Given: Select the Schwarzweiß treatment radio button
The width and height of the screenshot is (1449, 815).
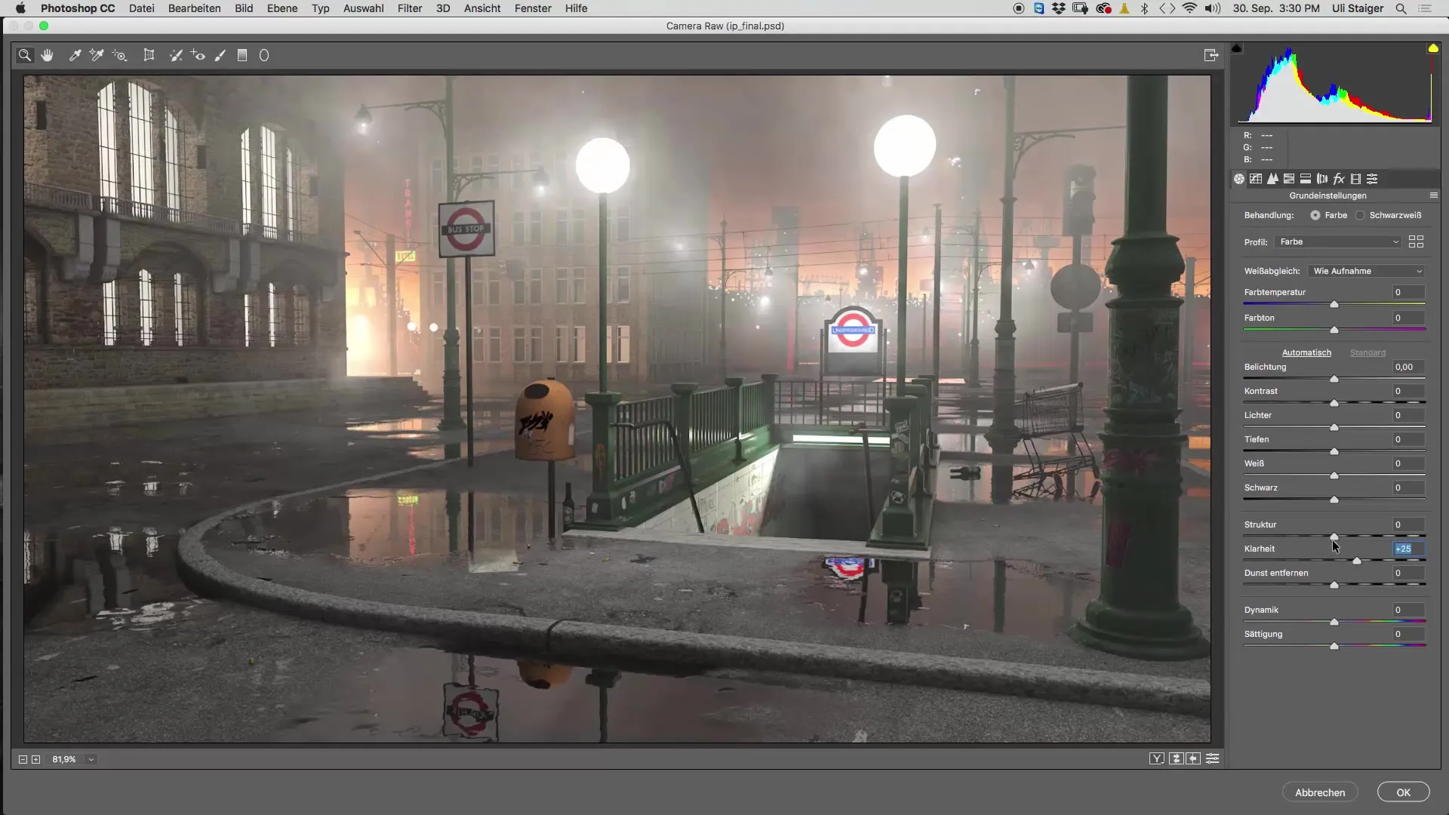Looking at the screenshot, I should [1360, 215].
